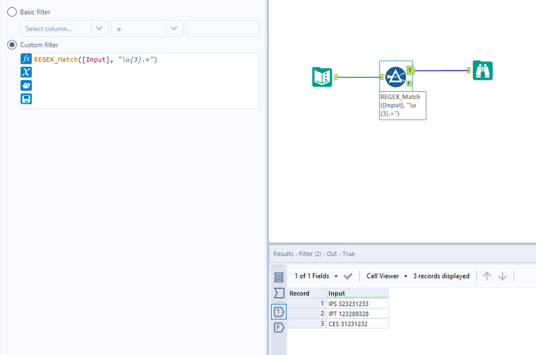Click the blue connection line to Browse tool
536x355 pixels.
pos(441,70)
